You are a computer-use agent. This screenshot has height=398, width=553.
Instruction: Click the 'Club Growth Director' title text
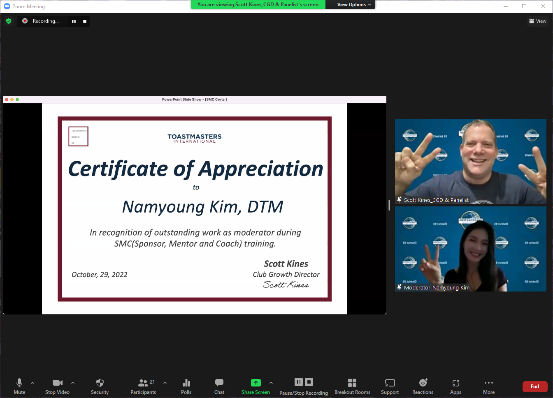click(x=286, y=274)
